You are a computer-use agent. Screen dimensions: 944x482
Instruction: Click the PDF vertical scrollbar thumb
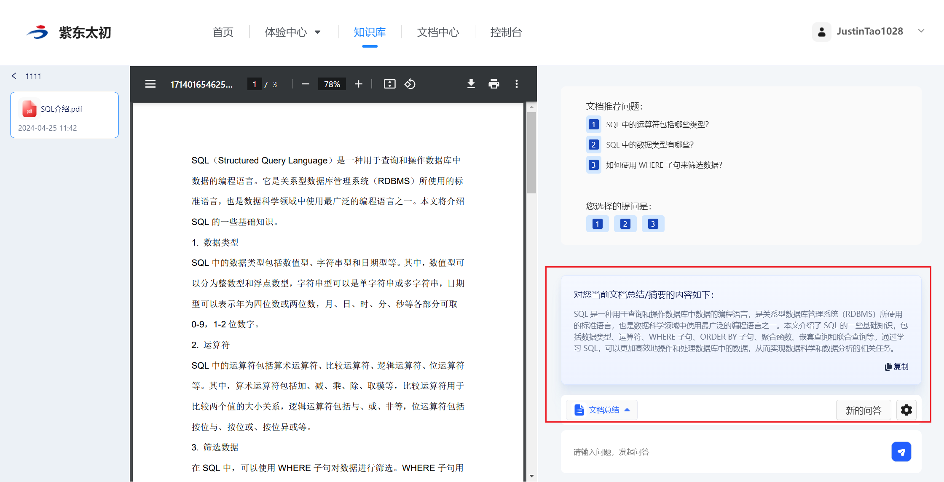[x=531, y=153]
